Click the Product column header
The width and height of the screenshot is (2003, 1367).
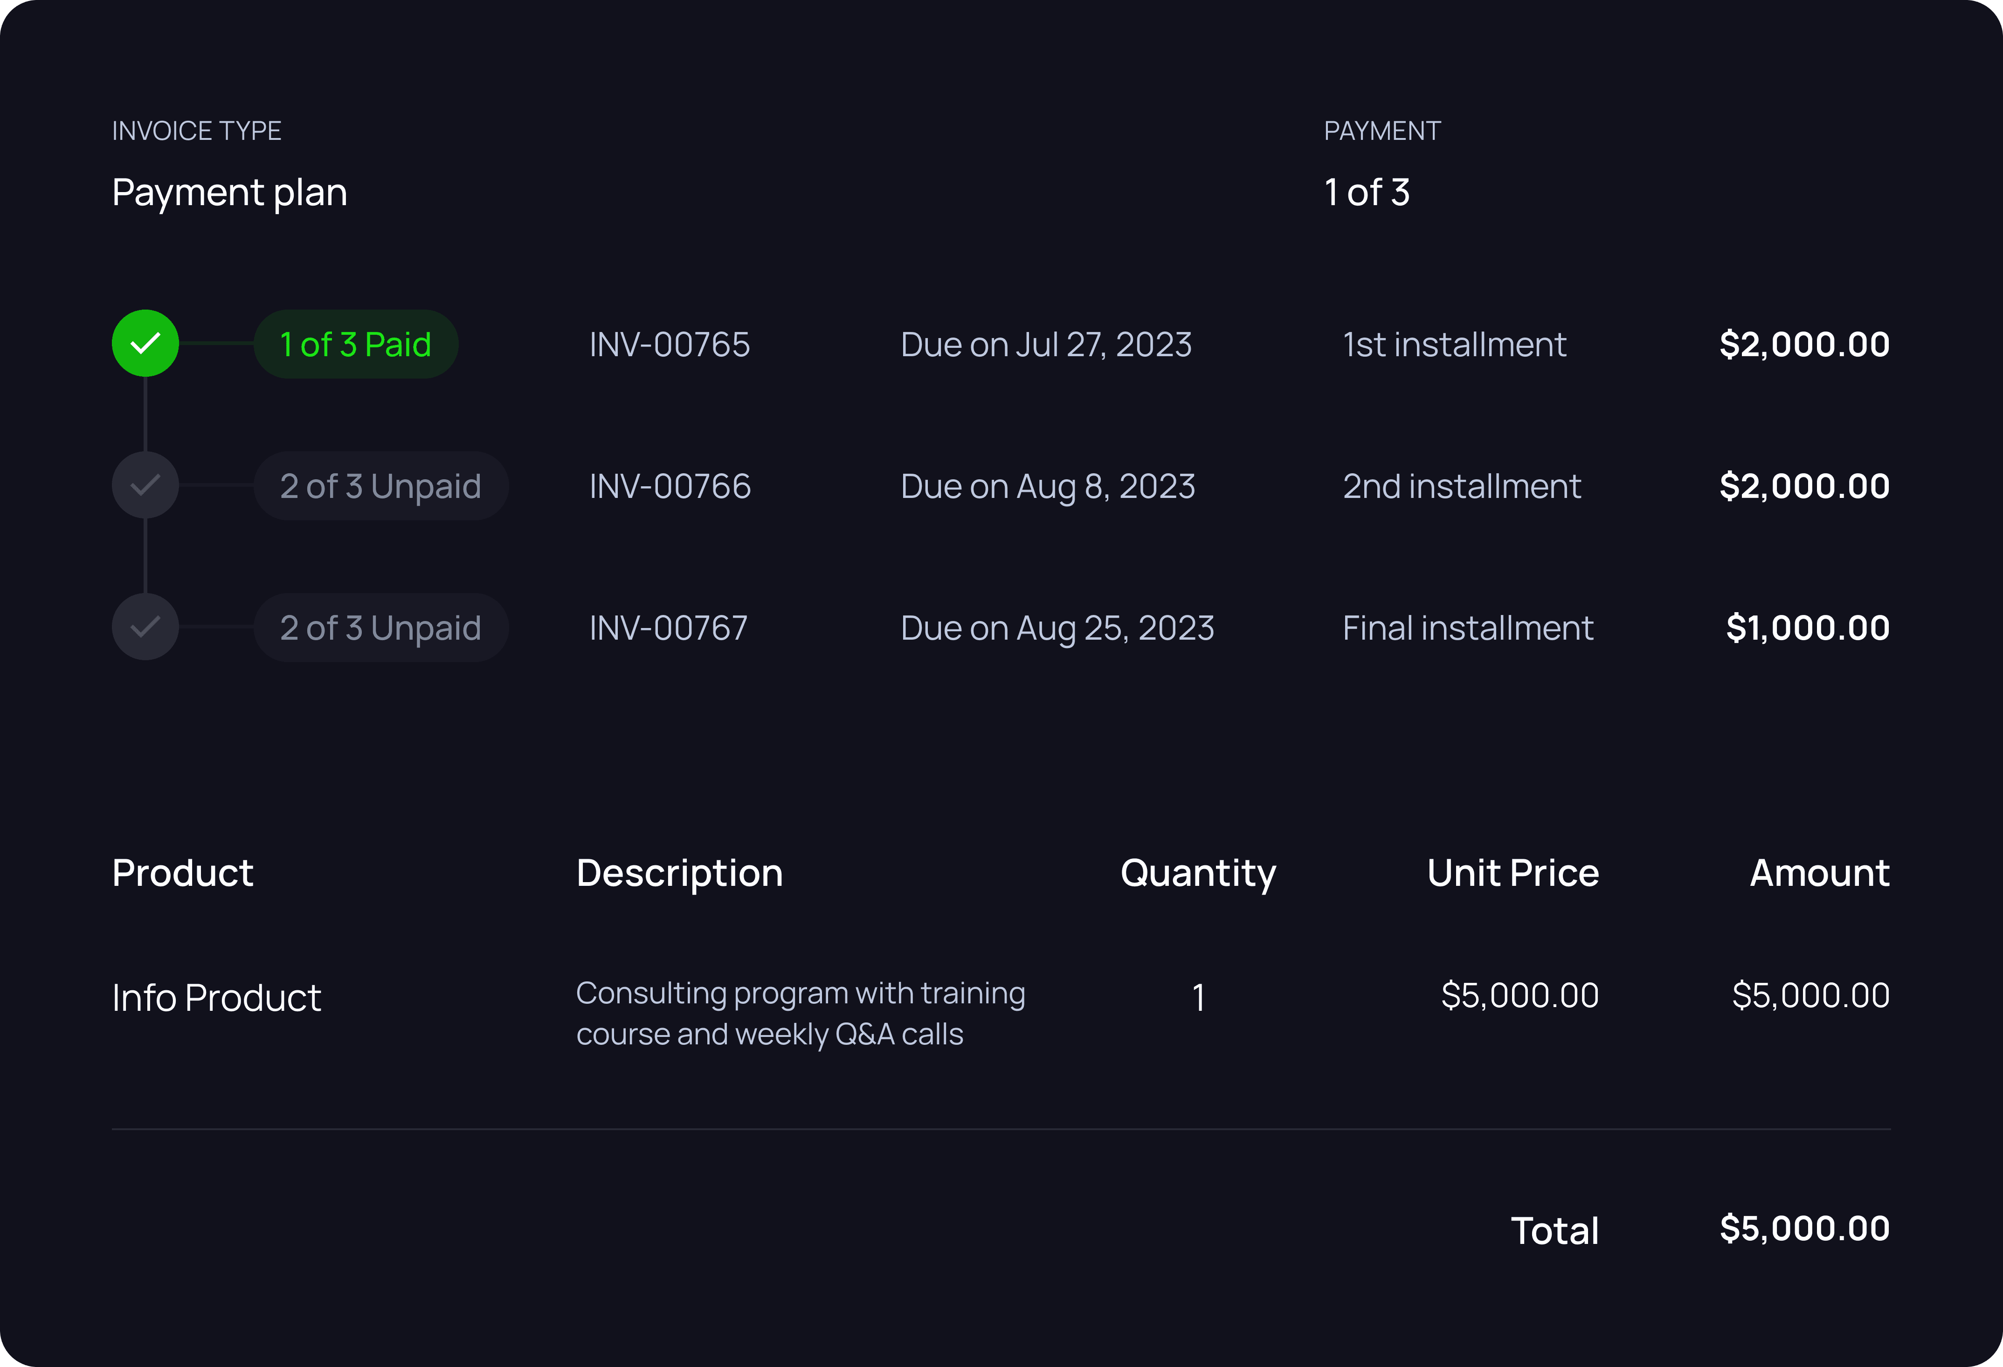(x=183, y=873)
